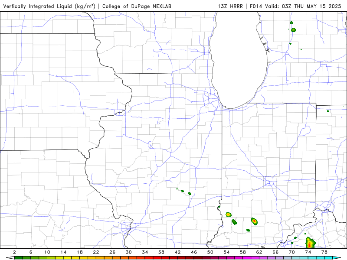
Task: Pick the cyan swatch below label 78
Action: pyautogui.click(x=329, y=258)
